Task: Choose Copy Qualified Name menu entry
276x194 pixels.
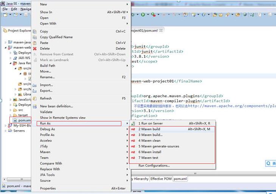Action: coord(81,37)
